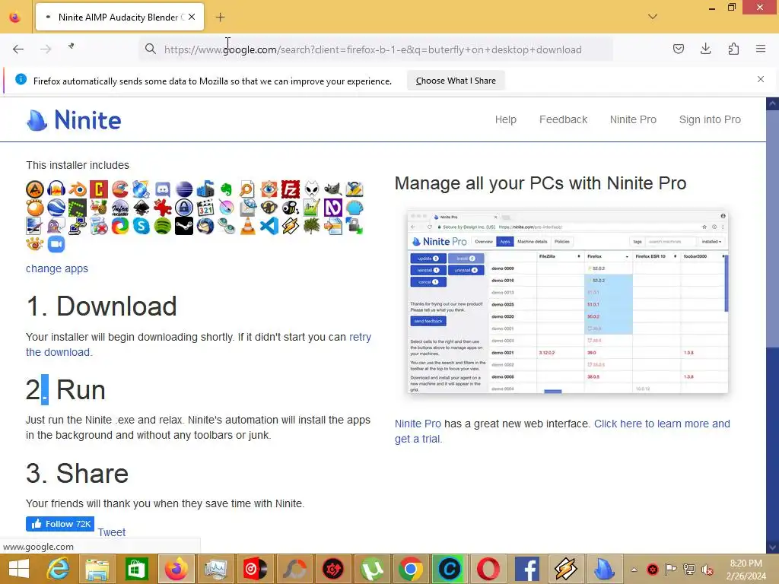Click the Facebook Follow 72K button
779x584 pixels.
click(x=60, y=524)
